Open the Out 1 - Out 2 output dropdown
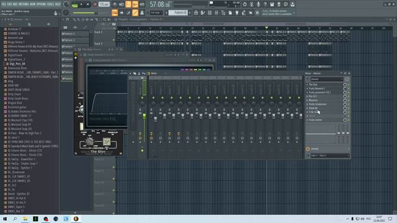 click(329, 155)
